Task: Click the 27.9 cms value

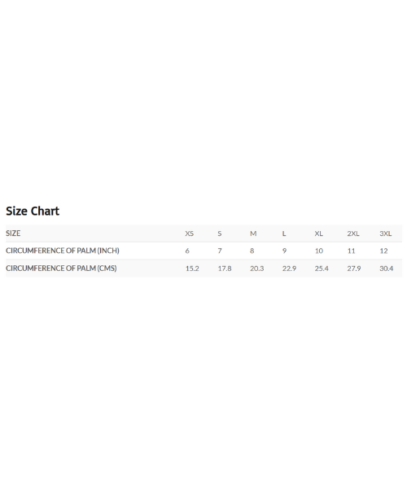Action: coord(354,268)
